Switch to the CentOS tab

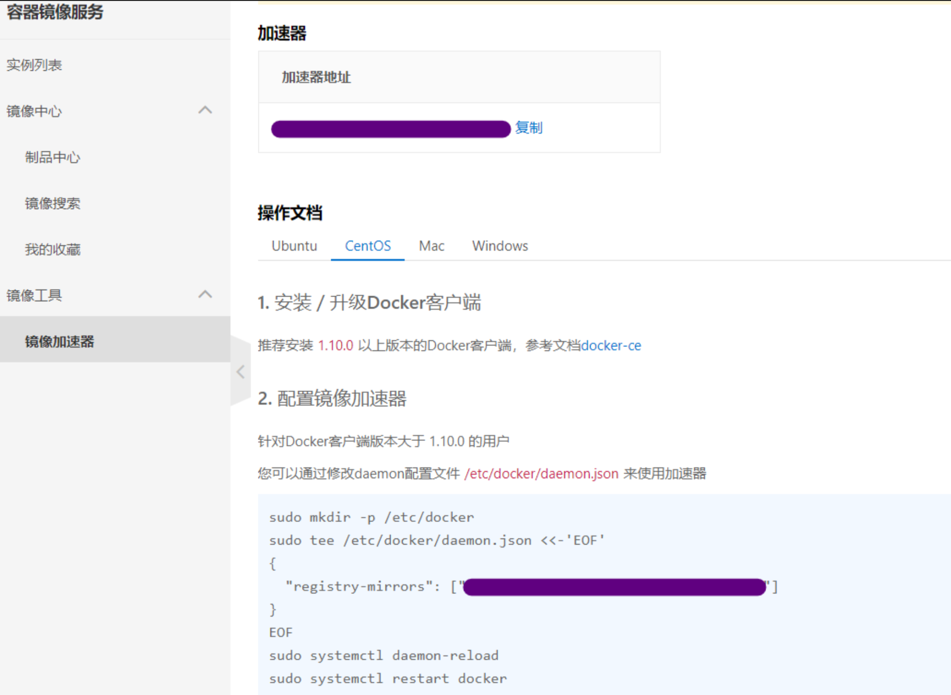point(368,246)
